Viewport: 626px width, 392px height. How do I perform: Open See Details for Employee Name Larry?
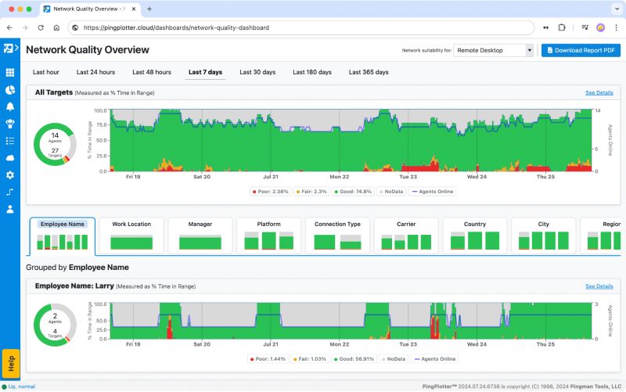point(599,286)
